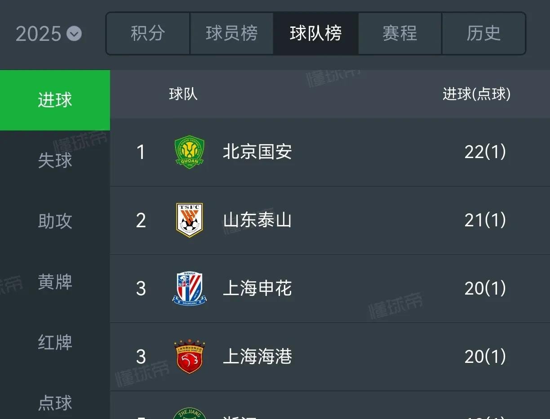Image resolution: width=550 pixels, height=419 pixels.
Task: Open the 山东泰山 team name link
Action: [257, 220]
